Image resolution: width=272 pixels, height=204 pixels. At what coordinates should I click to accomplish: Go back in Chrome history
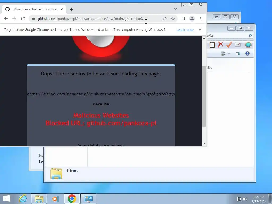(6, 19)
